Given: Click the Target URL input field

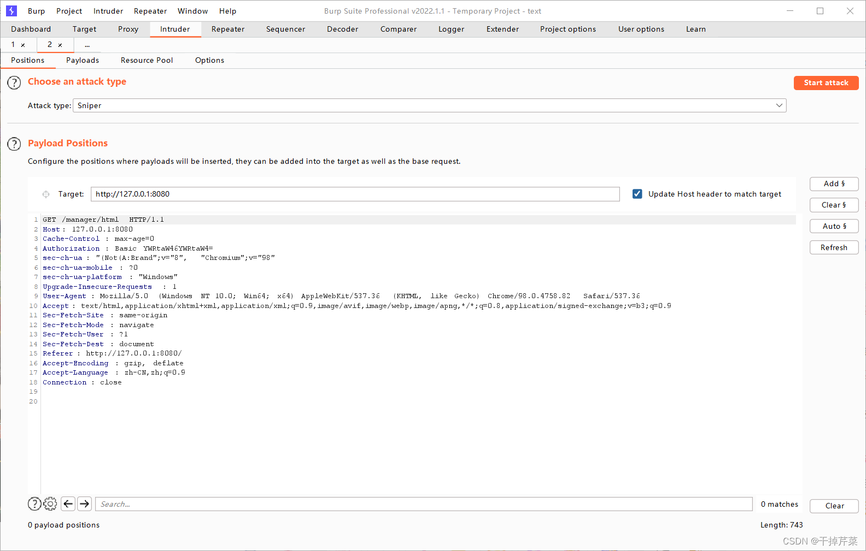Looking at the screenshot, I should coord(355,194).
